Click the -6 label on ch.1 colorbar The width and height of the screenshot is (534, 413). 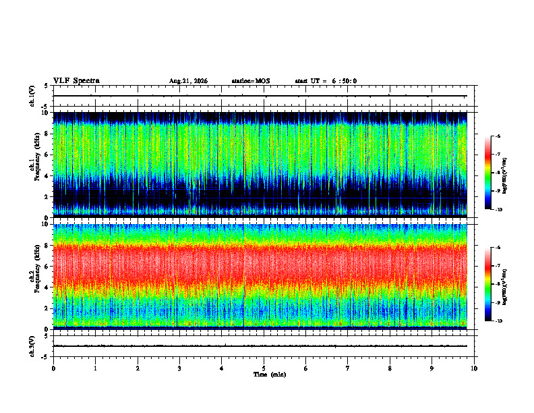coord(498,136)
